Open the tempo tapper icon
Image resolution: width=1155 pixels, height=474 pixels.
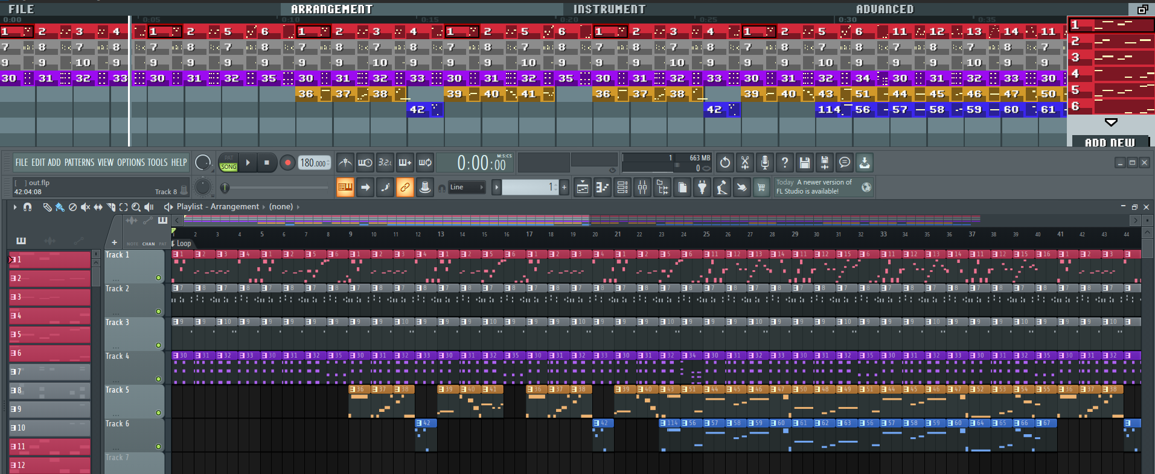tap(722, 188)
